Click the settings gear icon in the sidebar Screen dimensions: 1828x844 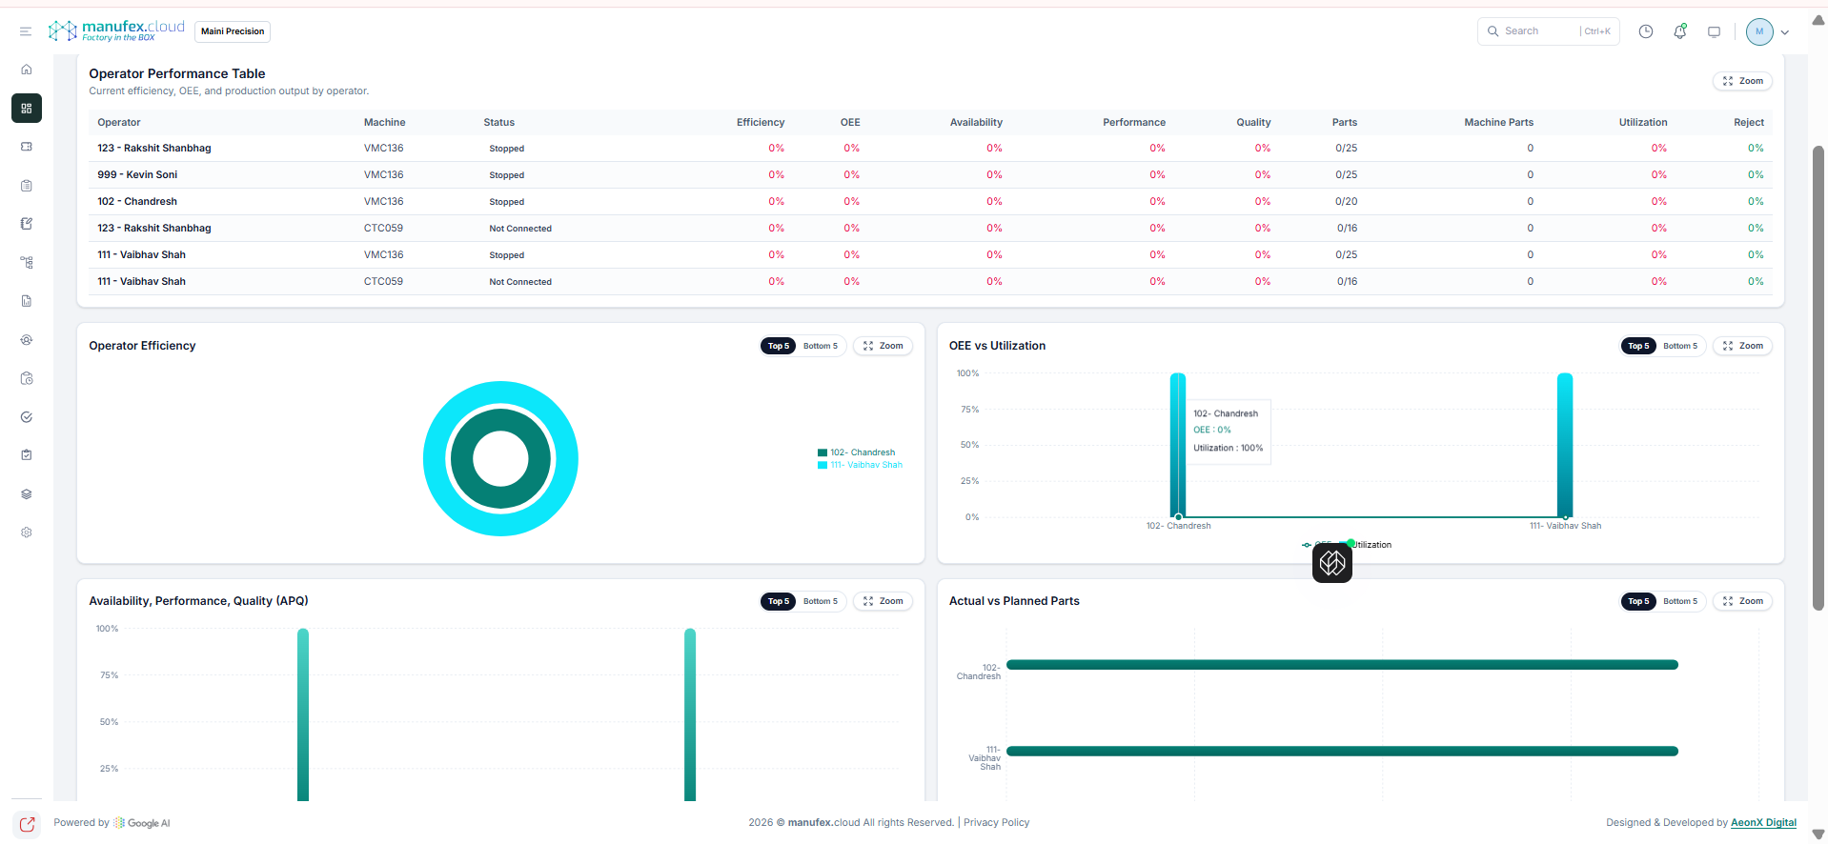27,533
